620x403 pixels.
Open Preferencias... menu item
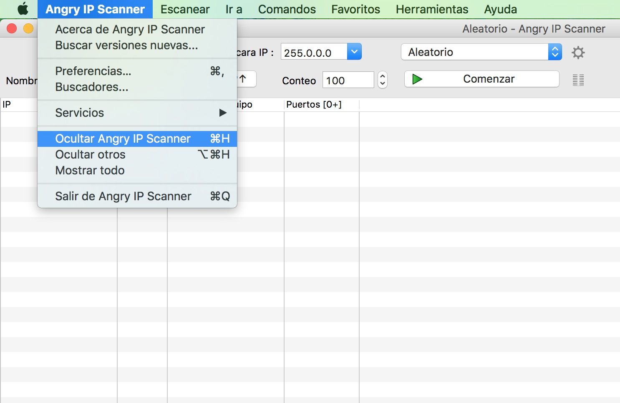(137, 71)
